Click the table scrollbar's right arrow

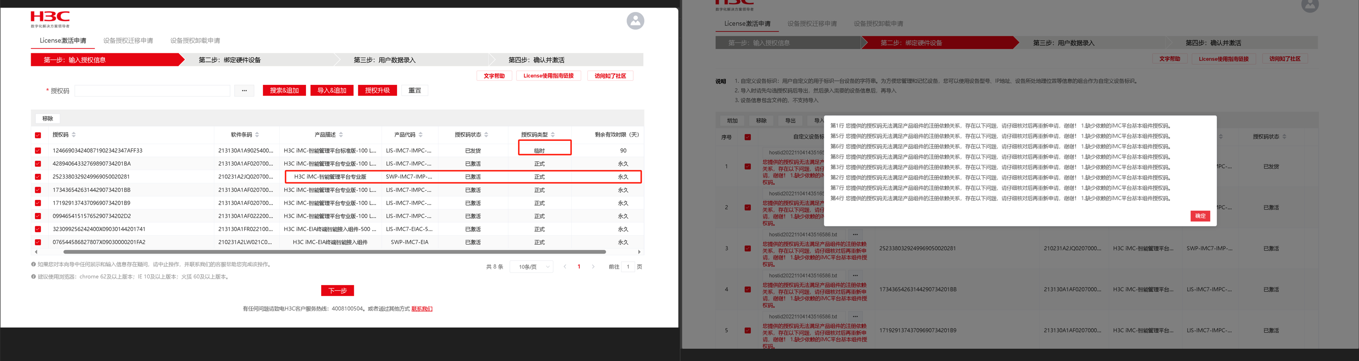click(639, 252)
